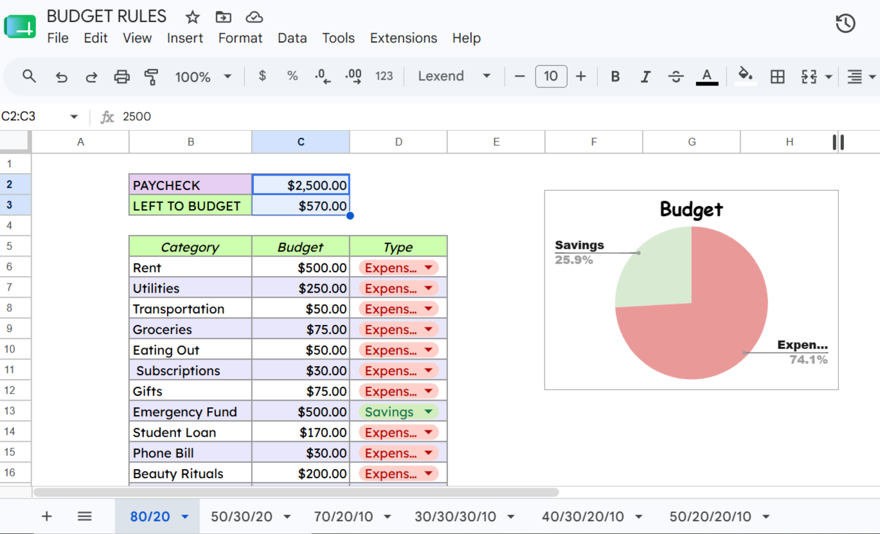Viewport: 880px width, 534px height.
Task: Check the cloud save status icon
Action: pos(255,17)
